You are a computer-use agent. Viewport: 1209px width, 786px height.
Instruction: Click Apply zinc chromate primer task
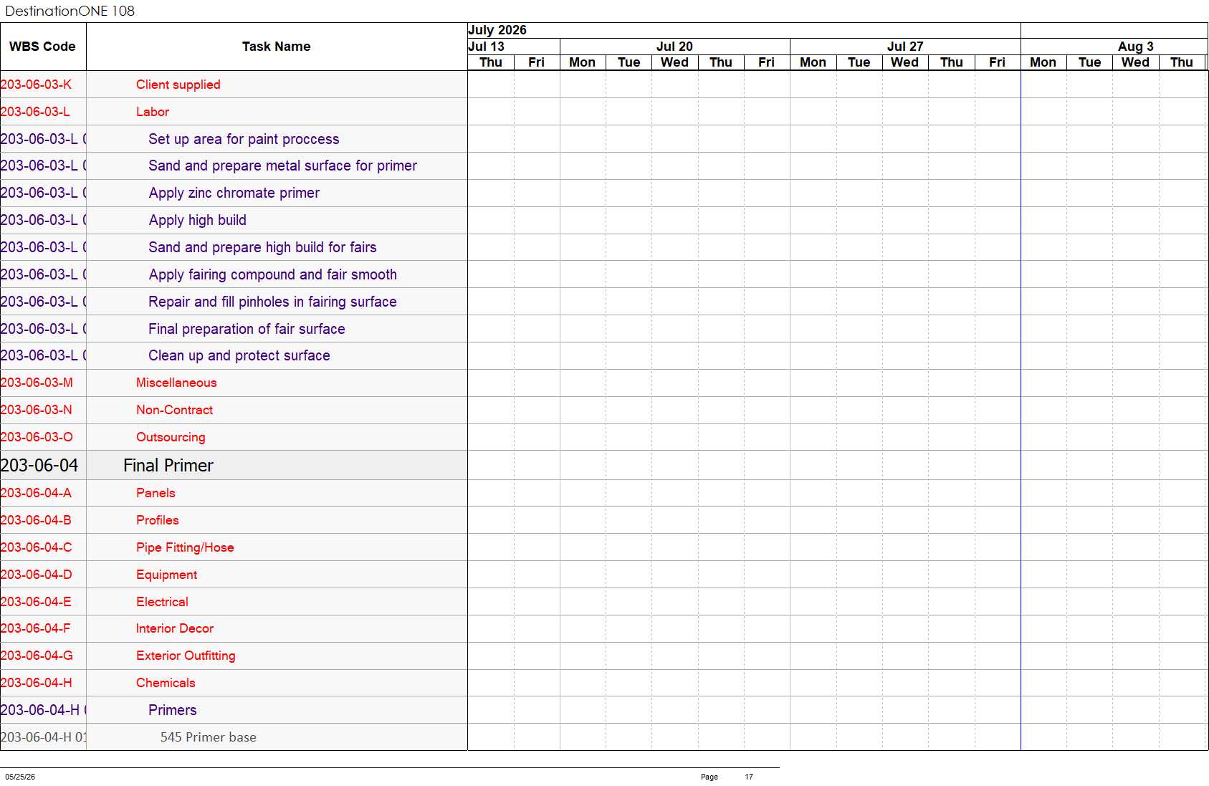(x=234, y=193)
